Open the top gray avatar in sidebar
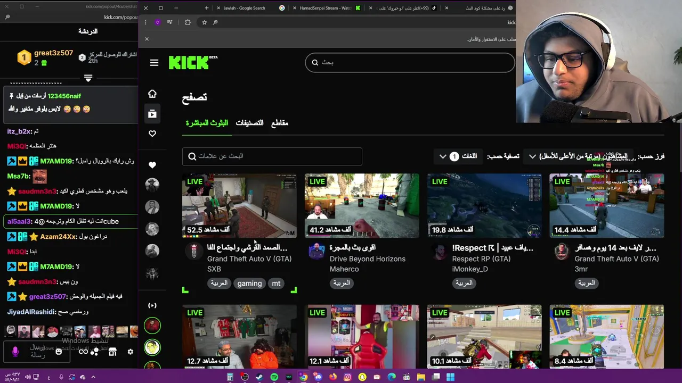This screenshot has height=383, width=682. [152, 185]
